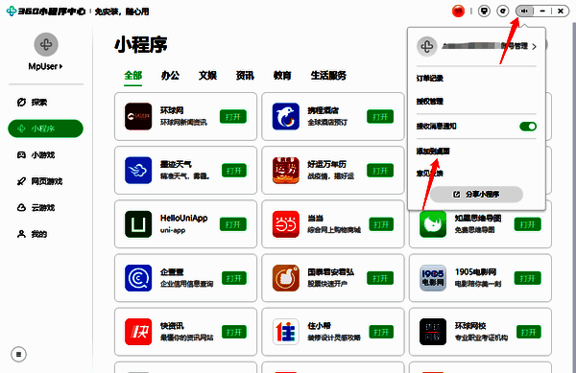This screenshot has width=576, height=373.
Task: Select 意见反馈 in the dropdown panel
Action: pyautogui.click(x=430, y=174)
